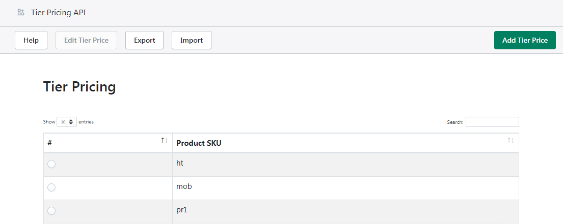Select the radio button for SKU ht
This screenshot has width=563, height=224.
[x=51, y=164]
